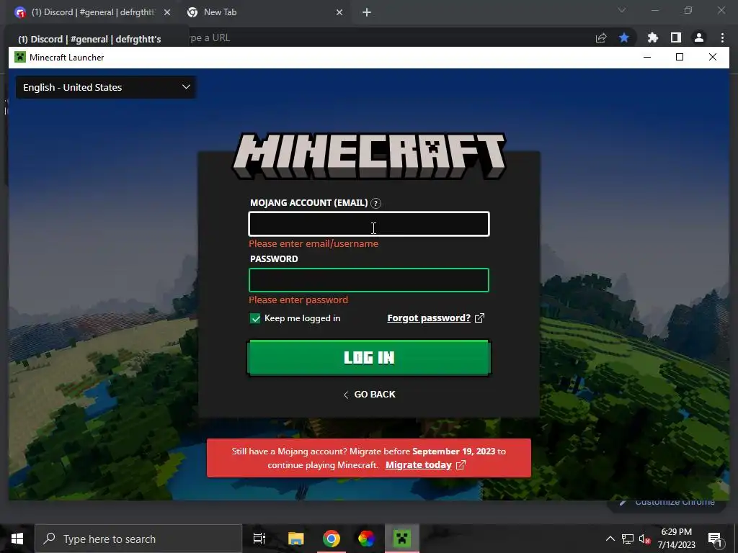
Task: Click the green LOG IN button
Action: [369, 357]
